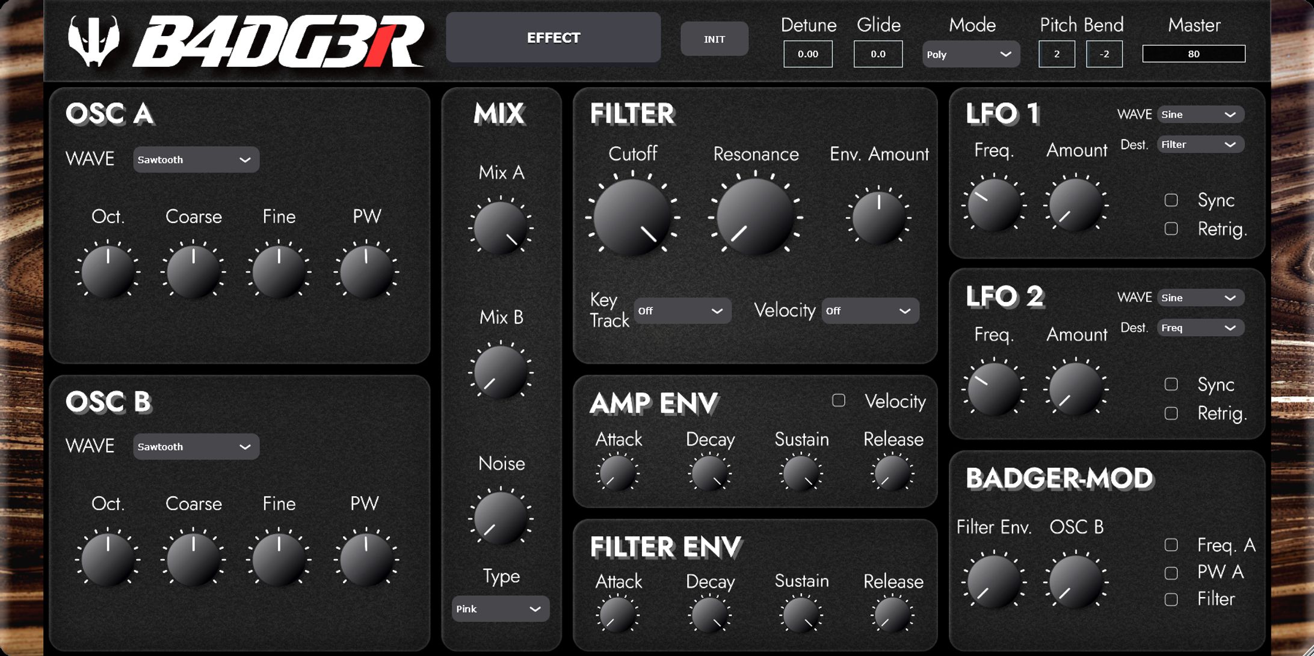Open the Pink noise type dropdown
This screenshot has width=1314, height=656.
[500, 609]
